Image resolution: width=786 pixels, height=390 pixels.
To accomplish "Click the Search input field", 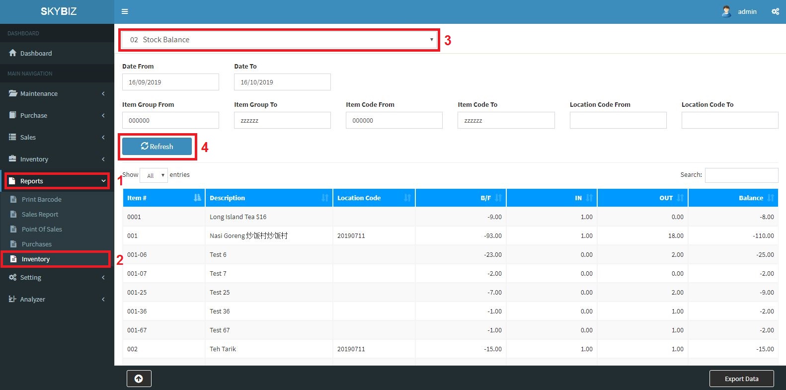I will point(741,175).
